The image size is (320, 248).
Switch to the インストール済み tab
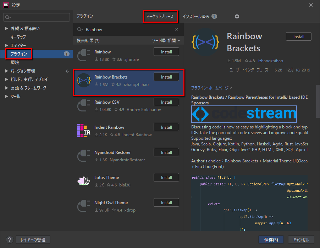tap(200, 16)
